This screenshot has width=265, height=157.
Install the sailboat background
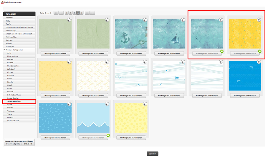(169, 54)
